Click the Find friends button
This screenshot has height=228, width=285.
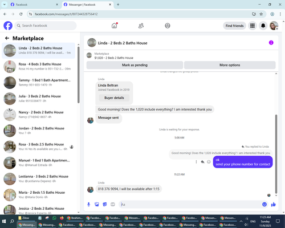point(234,26)
